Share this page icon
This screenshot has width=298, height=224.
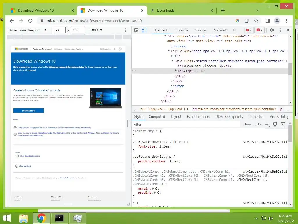pos(247,21)
